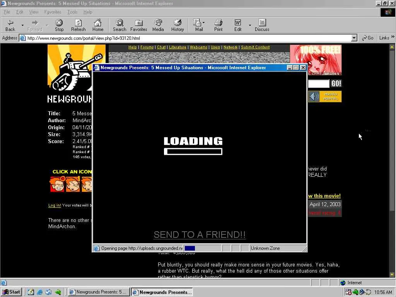Open the Users link
Image resolution: width=396 pixels, height=297 pixels.
click(215, 47)
